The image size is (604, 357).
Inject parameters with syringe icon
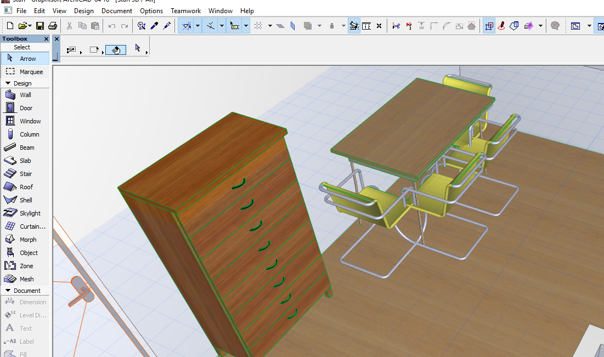(x=167, y=26)
